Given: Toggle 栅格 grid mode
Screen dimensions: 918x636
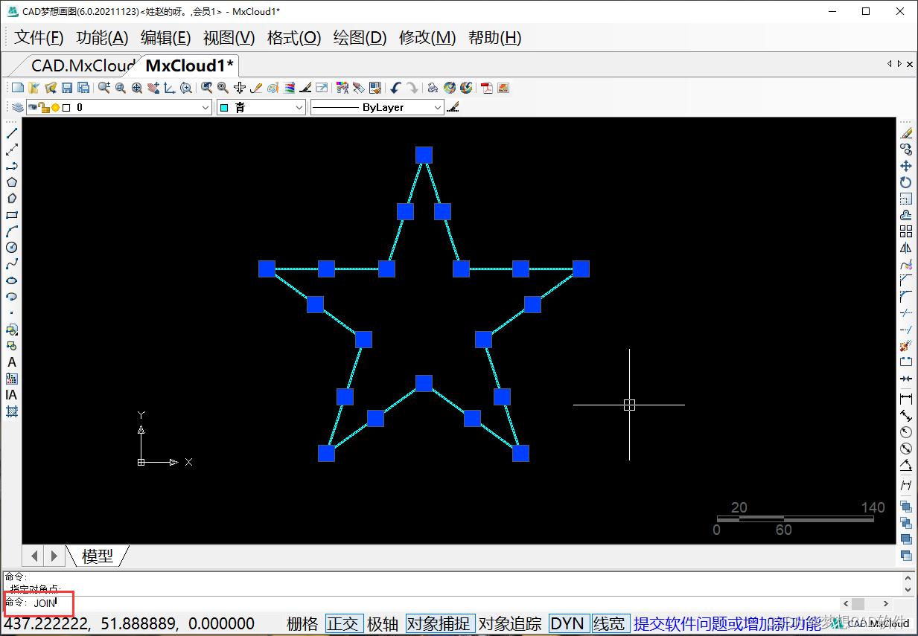Looking at the screenshot, I should [x=302, y=623].
